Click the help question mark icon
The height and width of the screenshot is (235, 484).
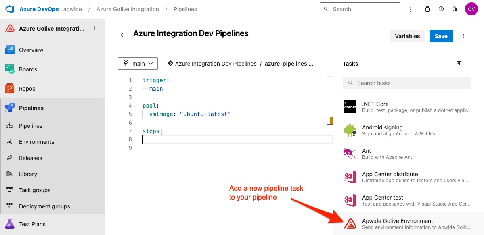[441, 9]
